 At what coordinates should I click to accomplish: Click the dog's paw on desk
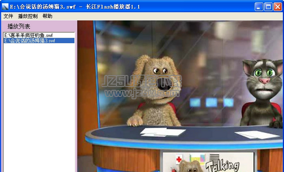coord(134,121)
